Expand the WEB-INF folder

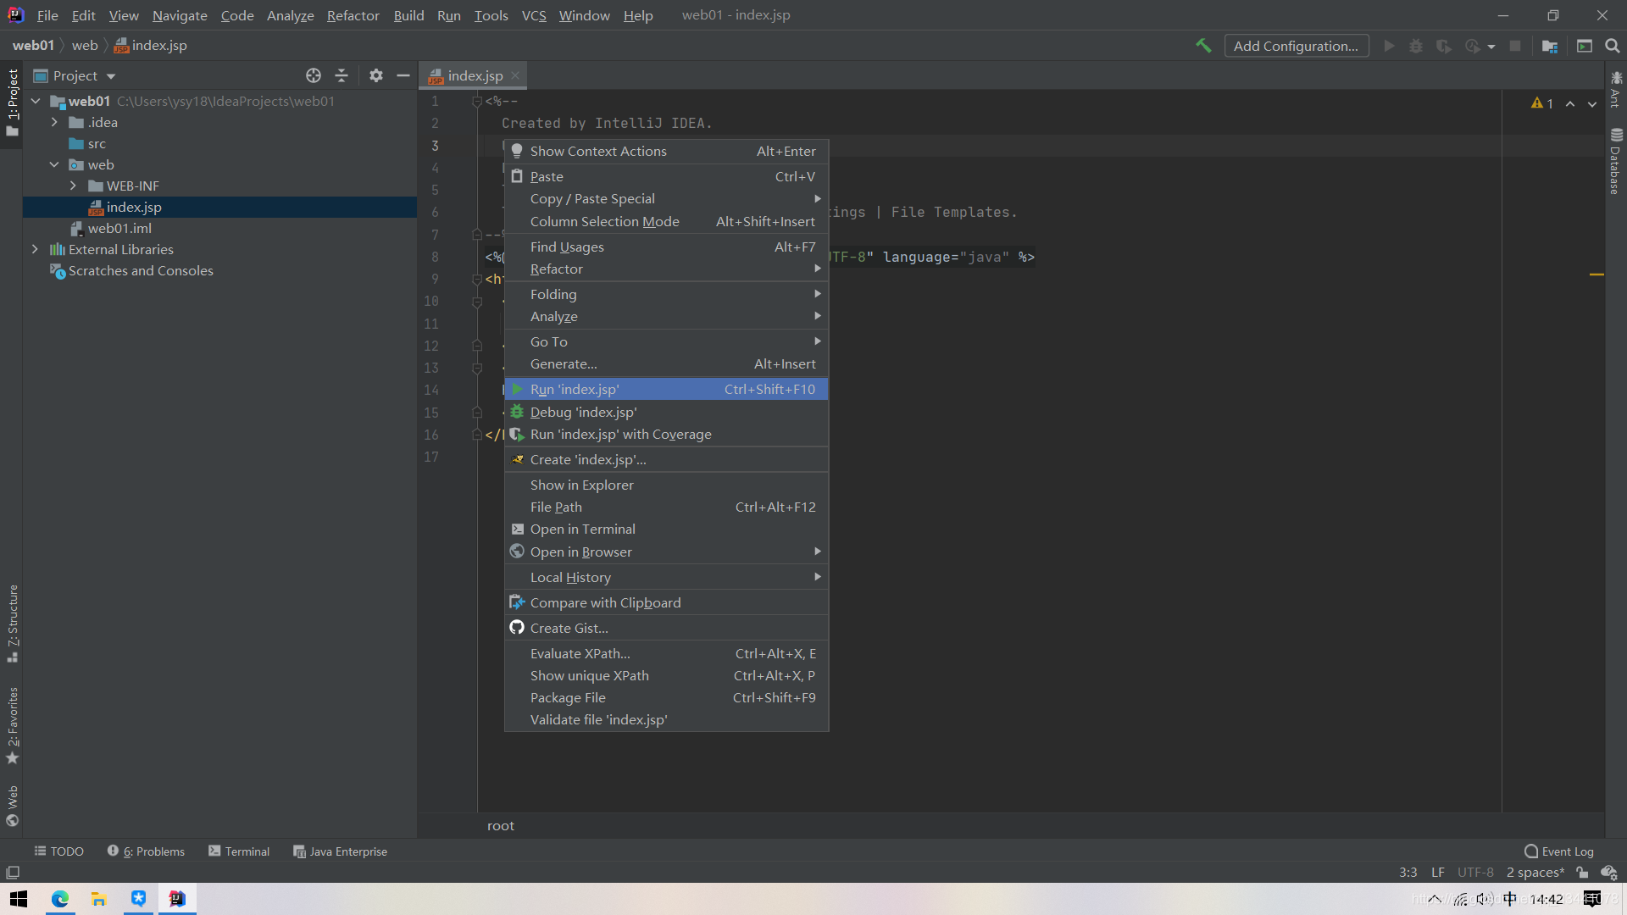pyautogui.click(x=73, y=186)
